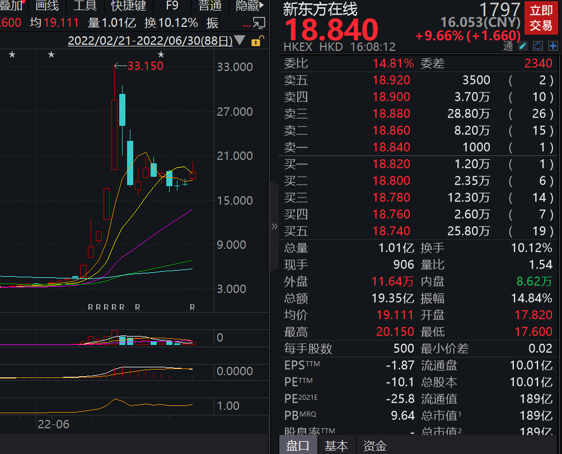Open the pop-out window icon in chart header
Image resolution: width=562 pixels, height=454 pixels.
tap(259, 23)
